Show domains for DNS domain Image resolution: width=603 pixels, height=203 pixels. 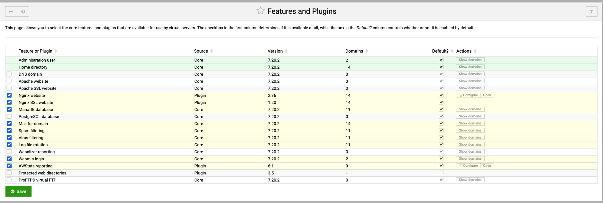tap(470, 74)
